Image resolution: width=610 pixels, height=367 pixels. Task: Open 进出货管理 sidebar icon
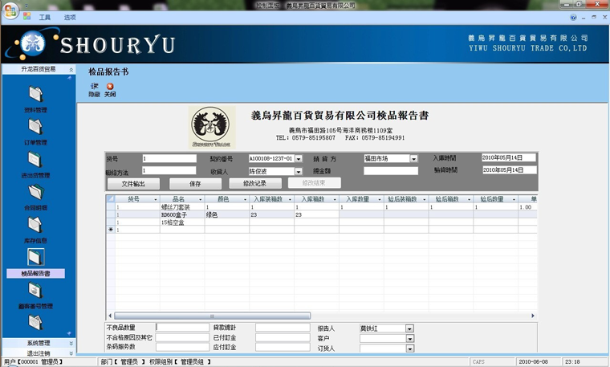pyautogui.click(x=36, y=159)
